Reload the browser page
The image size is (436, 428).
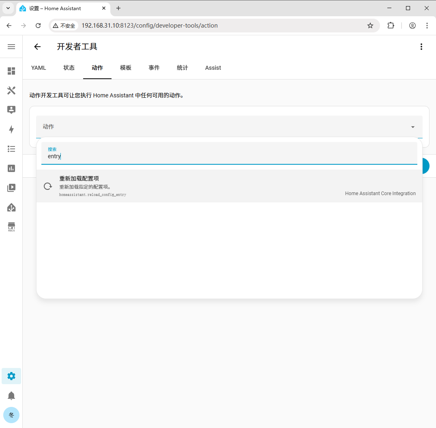coord(38,26)
